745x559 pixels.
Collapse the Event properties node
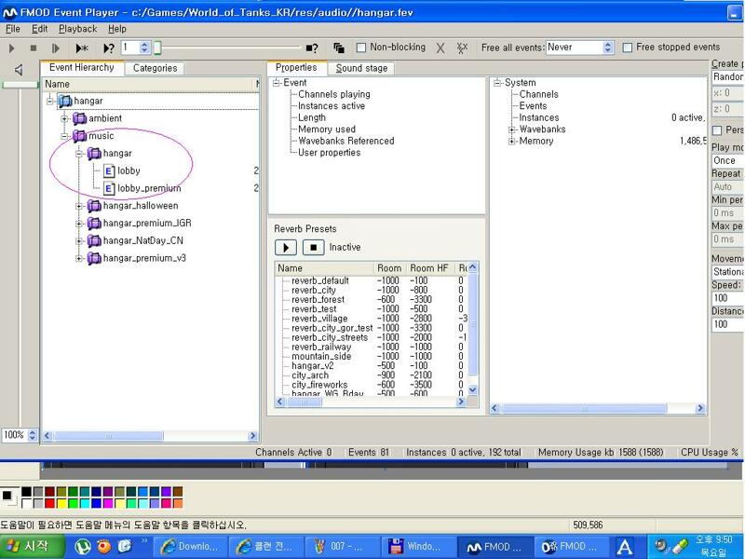point(276,83)
